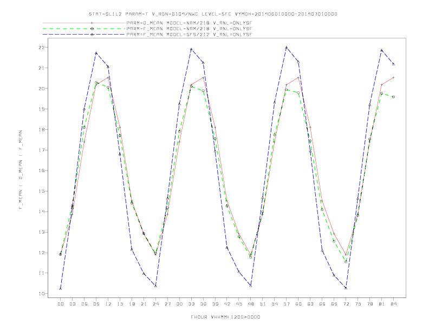Click green NAM circle marker at hour 84
Viewport: 429px width, 331px height.
pyautogui.click(x=393, y=97)
